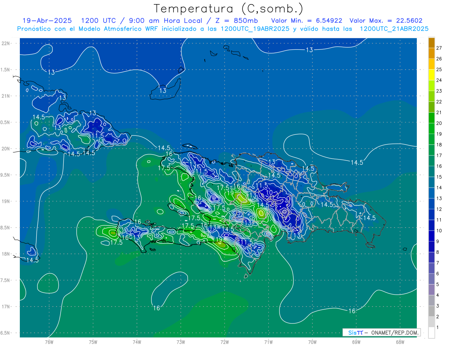
Task: Click color bar segment between 19 and 20
Action: pos(431,128)
